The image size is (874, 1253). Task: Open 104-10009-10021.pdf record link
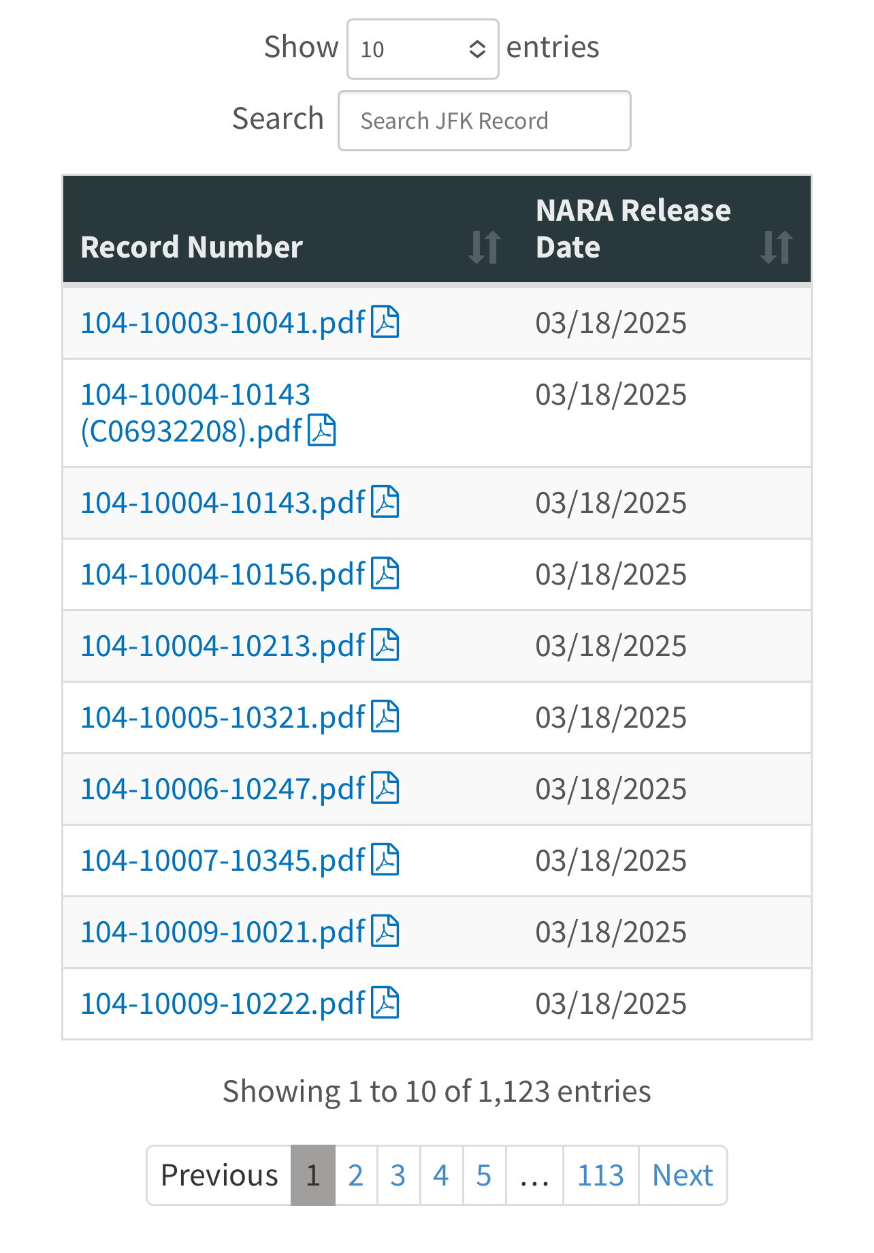(223, 932)
